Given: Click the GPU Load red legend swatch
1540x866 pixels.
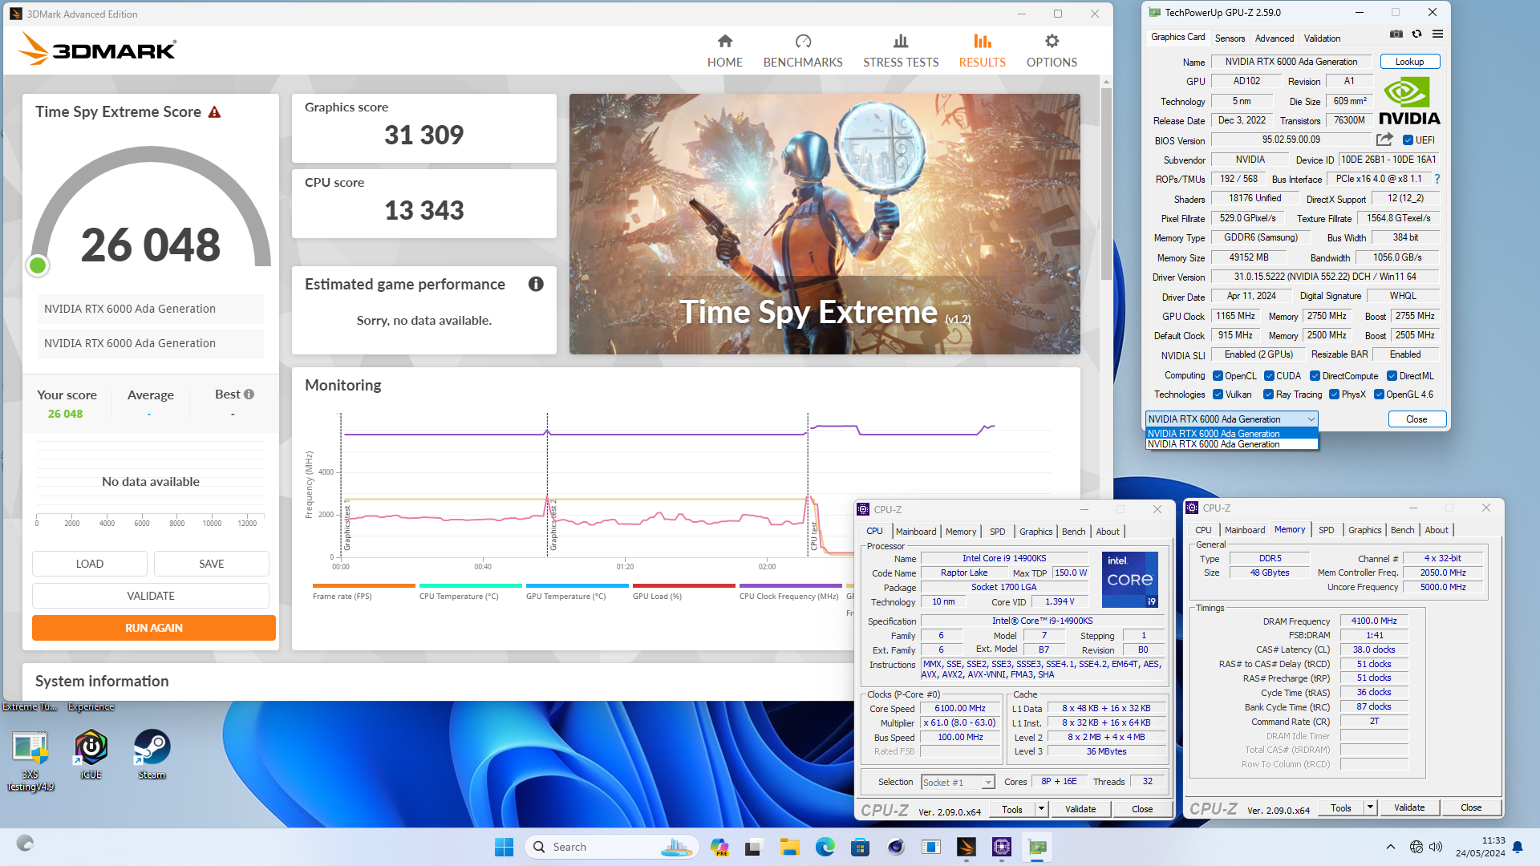Looking at the screenshot, I should click(684, 585).
